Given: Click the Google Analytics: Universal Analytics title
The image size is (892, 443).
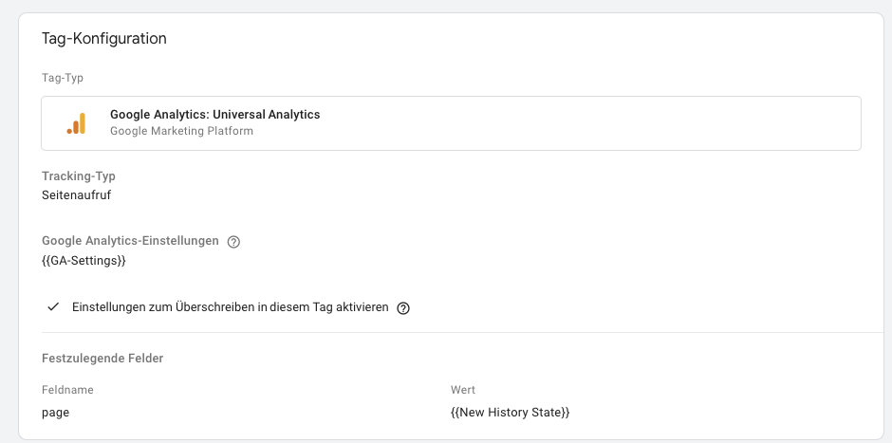Looking at the screenshot, I should (215, 114).
